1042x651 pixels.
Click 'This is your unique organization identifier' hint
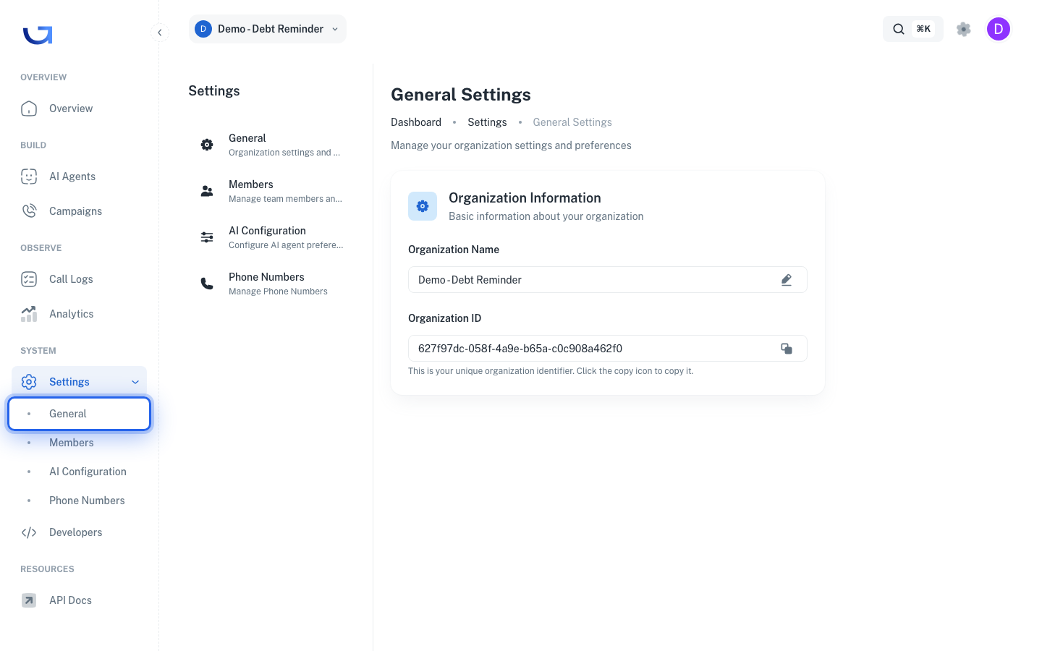(551, 371)
